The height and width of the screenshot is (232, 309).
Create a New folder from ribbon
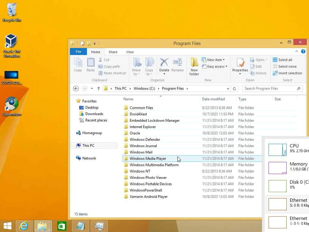click(x=194, y=66)
